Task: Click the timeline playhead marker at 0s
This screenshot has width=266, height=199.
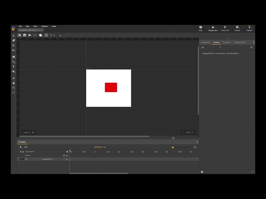Action: 70,150
